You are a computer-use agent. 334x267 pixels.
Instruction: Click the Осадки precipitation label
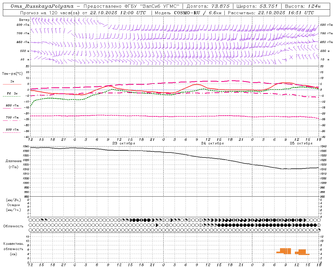pos(14,205)
